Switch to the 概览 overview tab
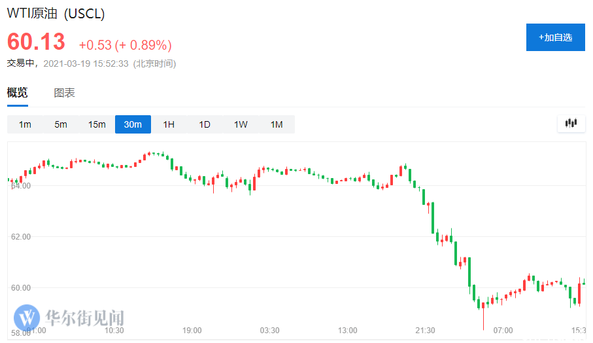The image size is (593, 343). click(x=18, y=92)
